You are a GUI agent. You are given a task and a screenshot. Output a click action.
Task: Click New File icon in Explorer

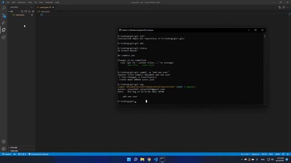22,11
